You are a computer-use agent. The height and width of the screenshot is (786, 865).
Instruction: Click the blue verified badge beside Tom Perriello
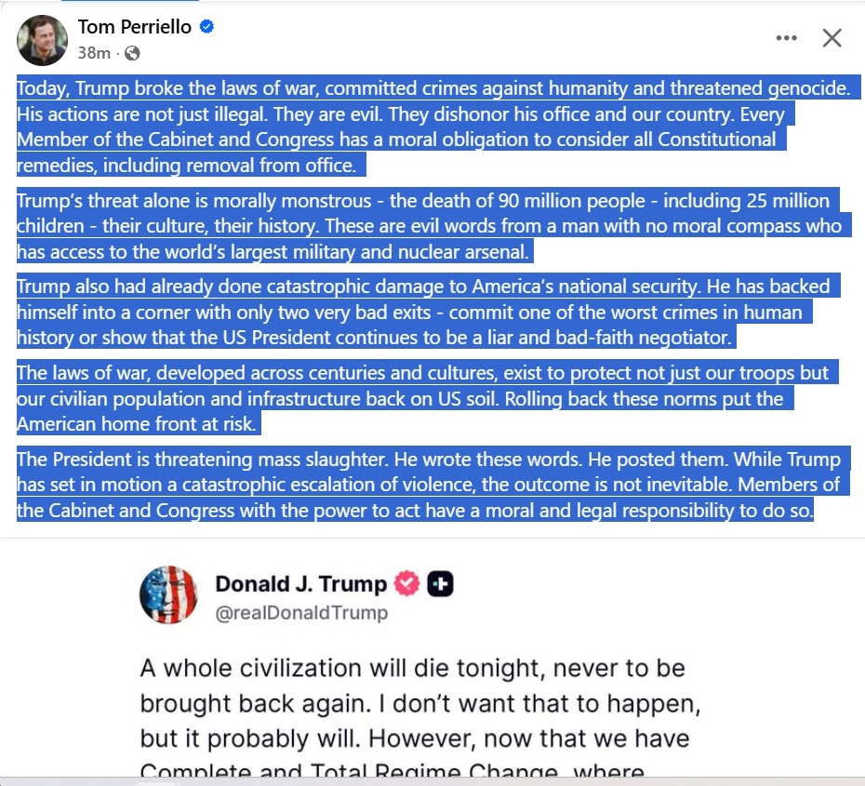coord(207,27)
